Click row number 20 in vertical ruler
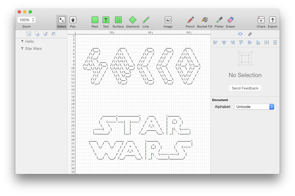Image resolution: width=295 pixels, height=196 pixels. (x=73, y=104)
